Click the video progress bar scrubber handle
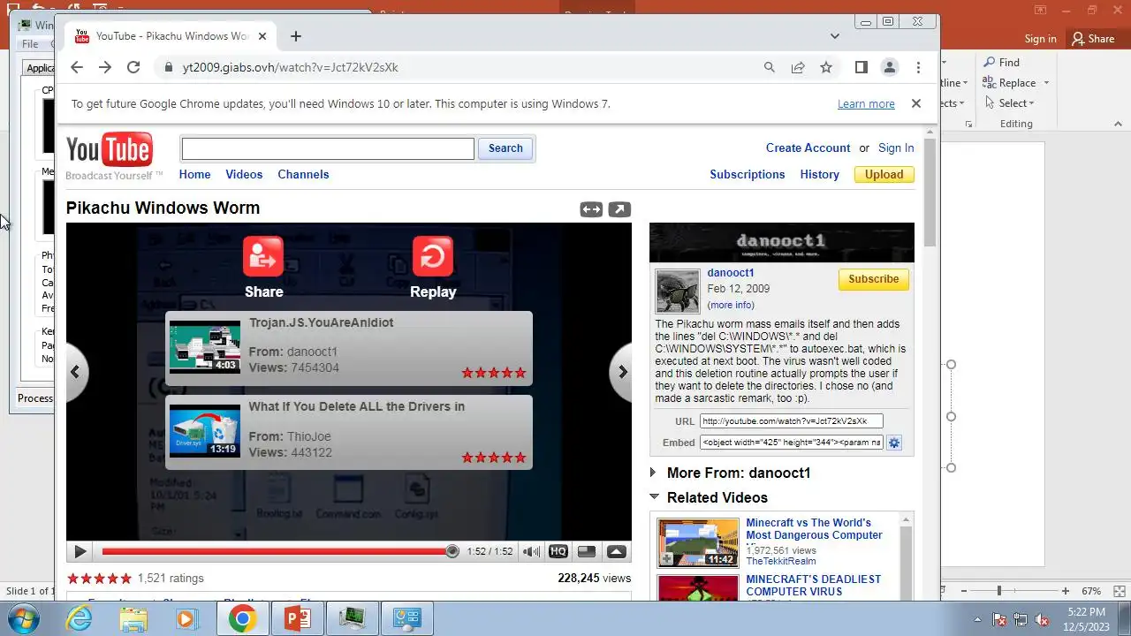1131x636 pixels. [x=452, y=551]
